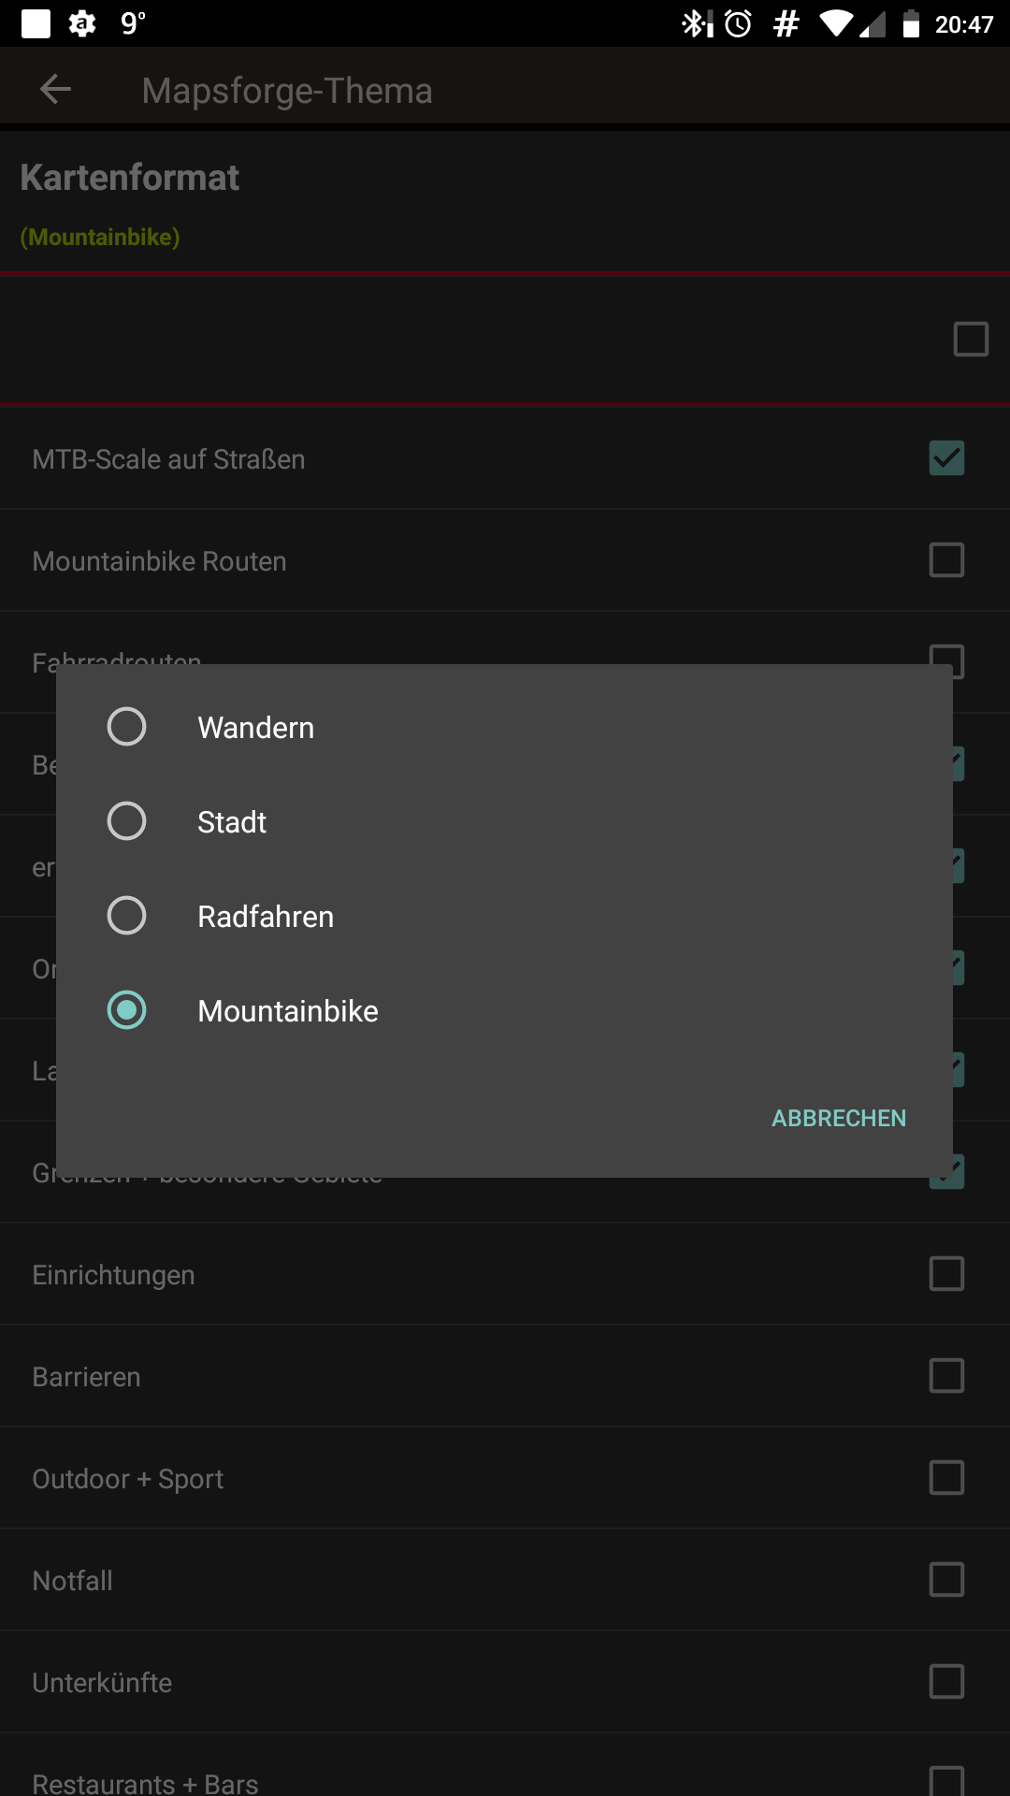Enable the Barrieren checkbox
Image resolution: width=1010 pixels, height=1796 pixels.
pyautogui.click(x=946, y=1376)
